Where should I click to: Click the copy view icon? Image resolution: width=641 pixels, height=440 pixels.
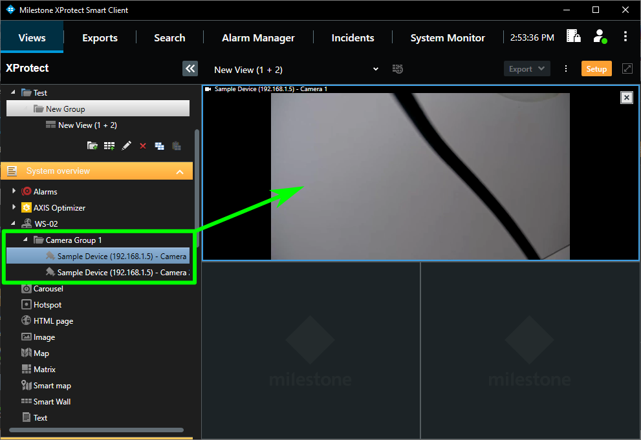(x=160, y=146)
